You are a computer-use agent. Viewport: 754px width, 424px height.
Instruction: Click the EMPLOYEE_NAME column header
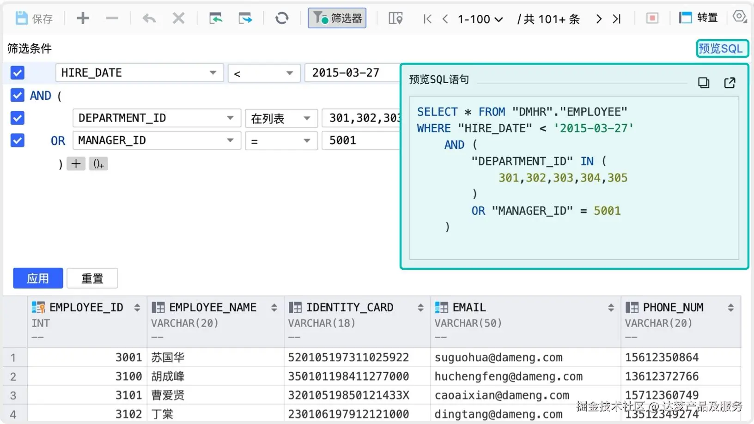click(x=215, y=322)
